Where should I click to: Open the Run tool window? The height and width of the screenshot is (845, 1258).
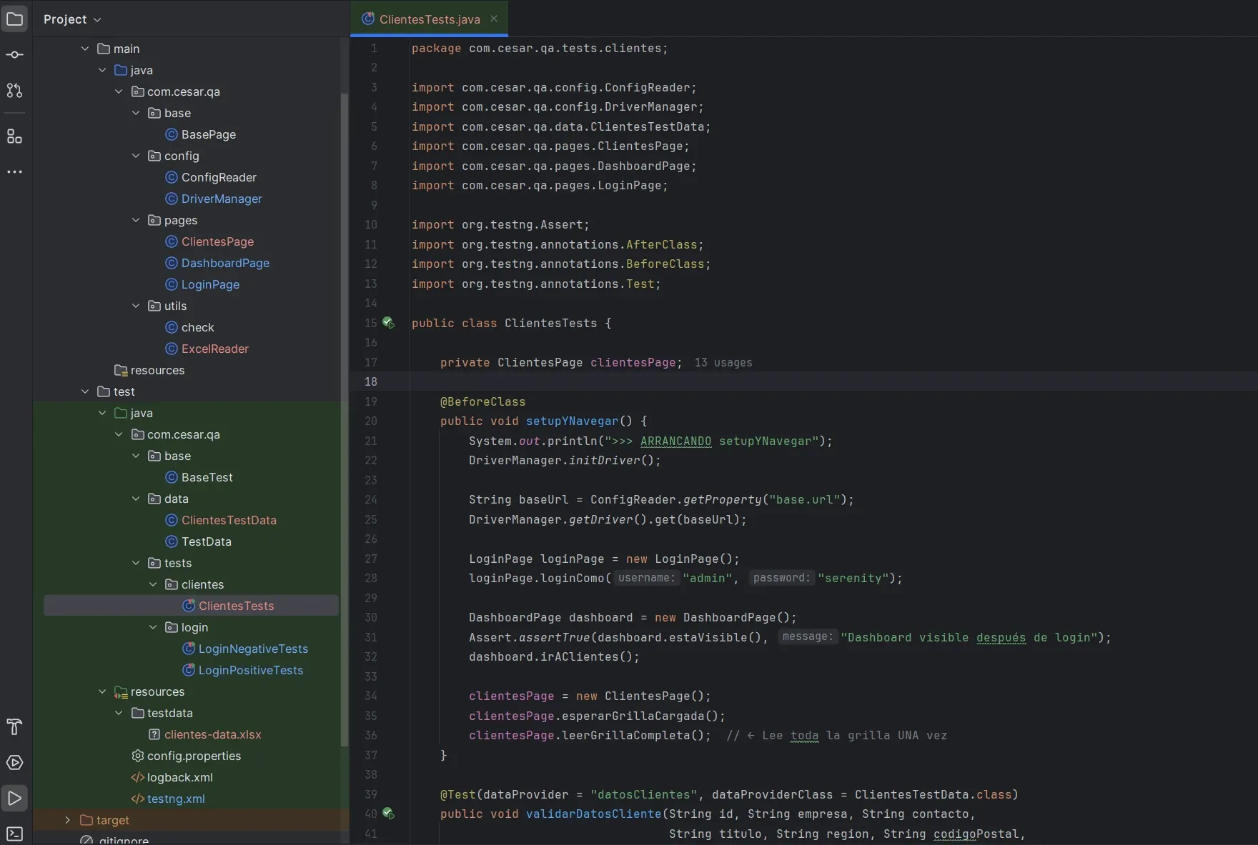click(x=14, y=799)
